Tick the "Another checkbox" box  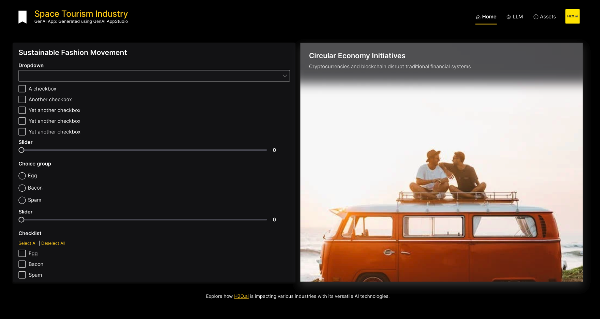(x=22, y=100)
